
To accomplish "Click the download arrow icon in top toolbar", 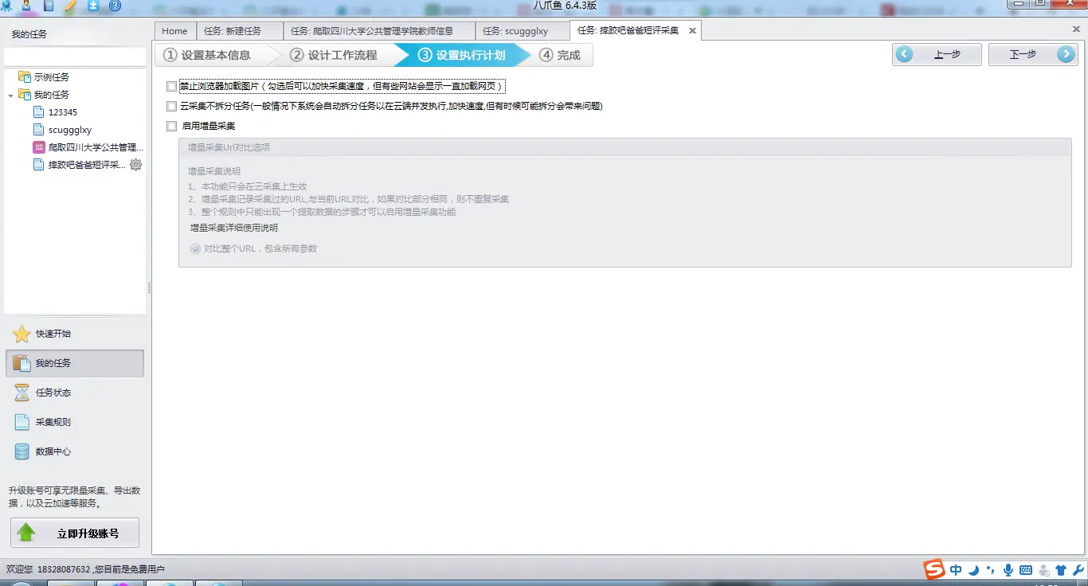I will 93,5.
